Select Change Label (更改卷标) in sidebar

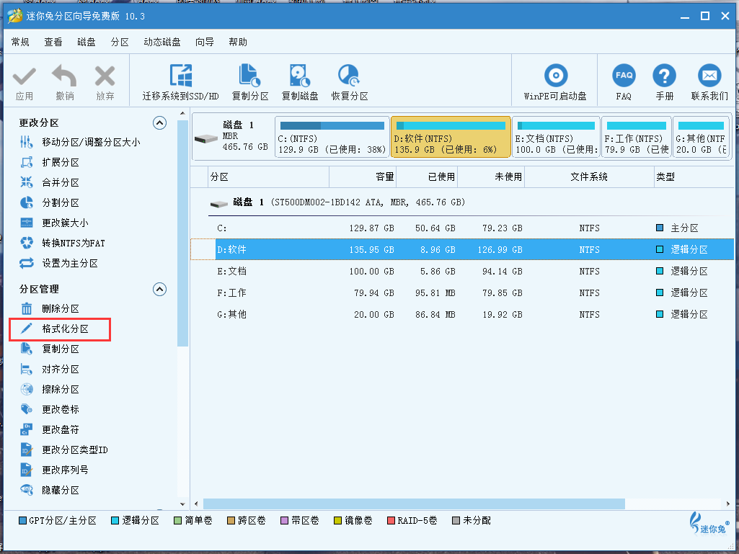point(50,409)
